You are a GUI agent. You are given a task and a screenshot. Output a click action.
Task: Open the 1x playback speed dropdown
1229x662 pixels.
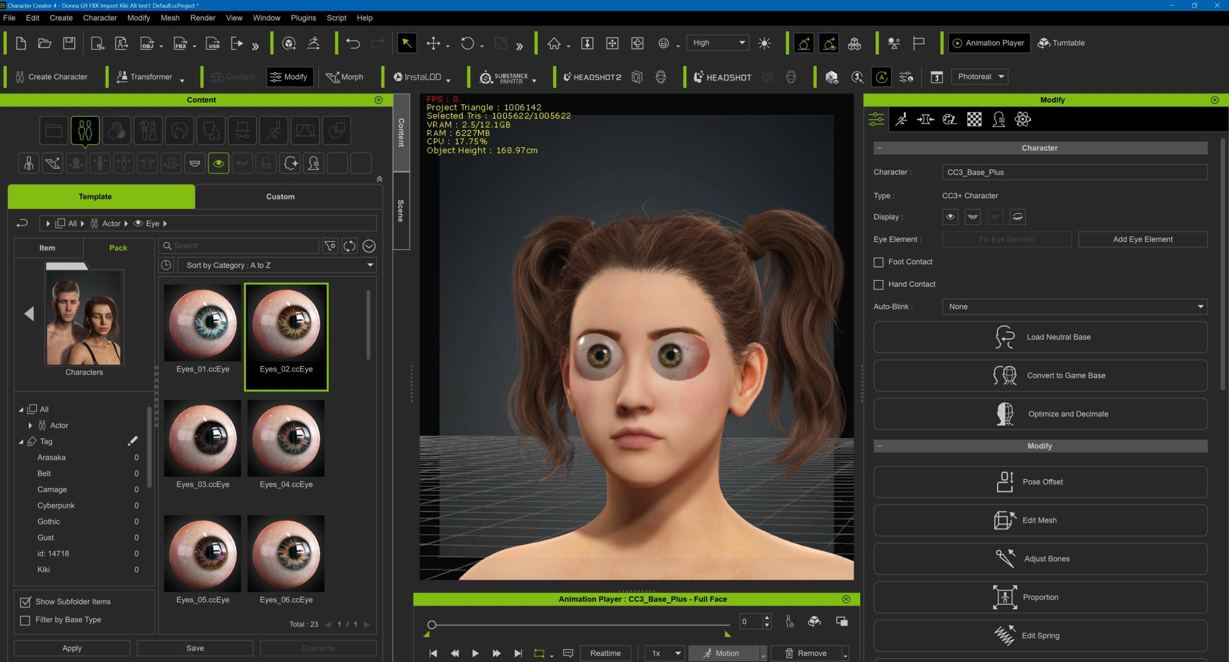(664, 653)
